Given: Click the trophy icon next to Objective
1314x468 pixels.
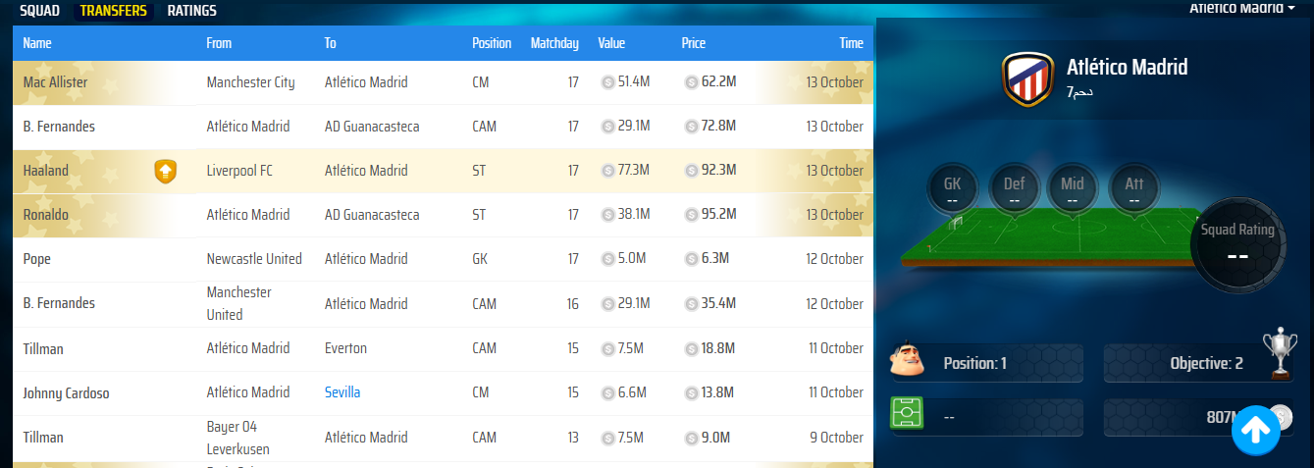Looking at the screenshot, I should (1280, 355).
